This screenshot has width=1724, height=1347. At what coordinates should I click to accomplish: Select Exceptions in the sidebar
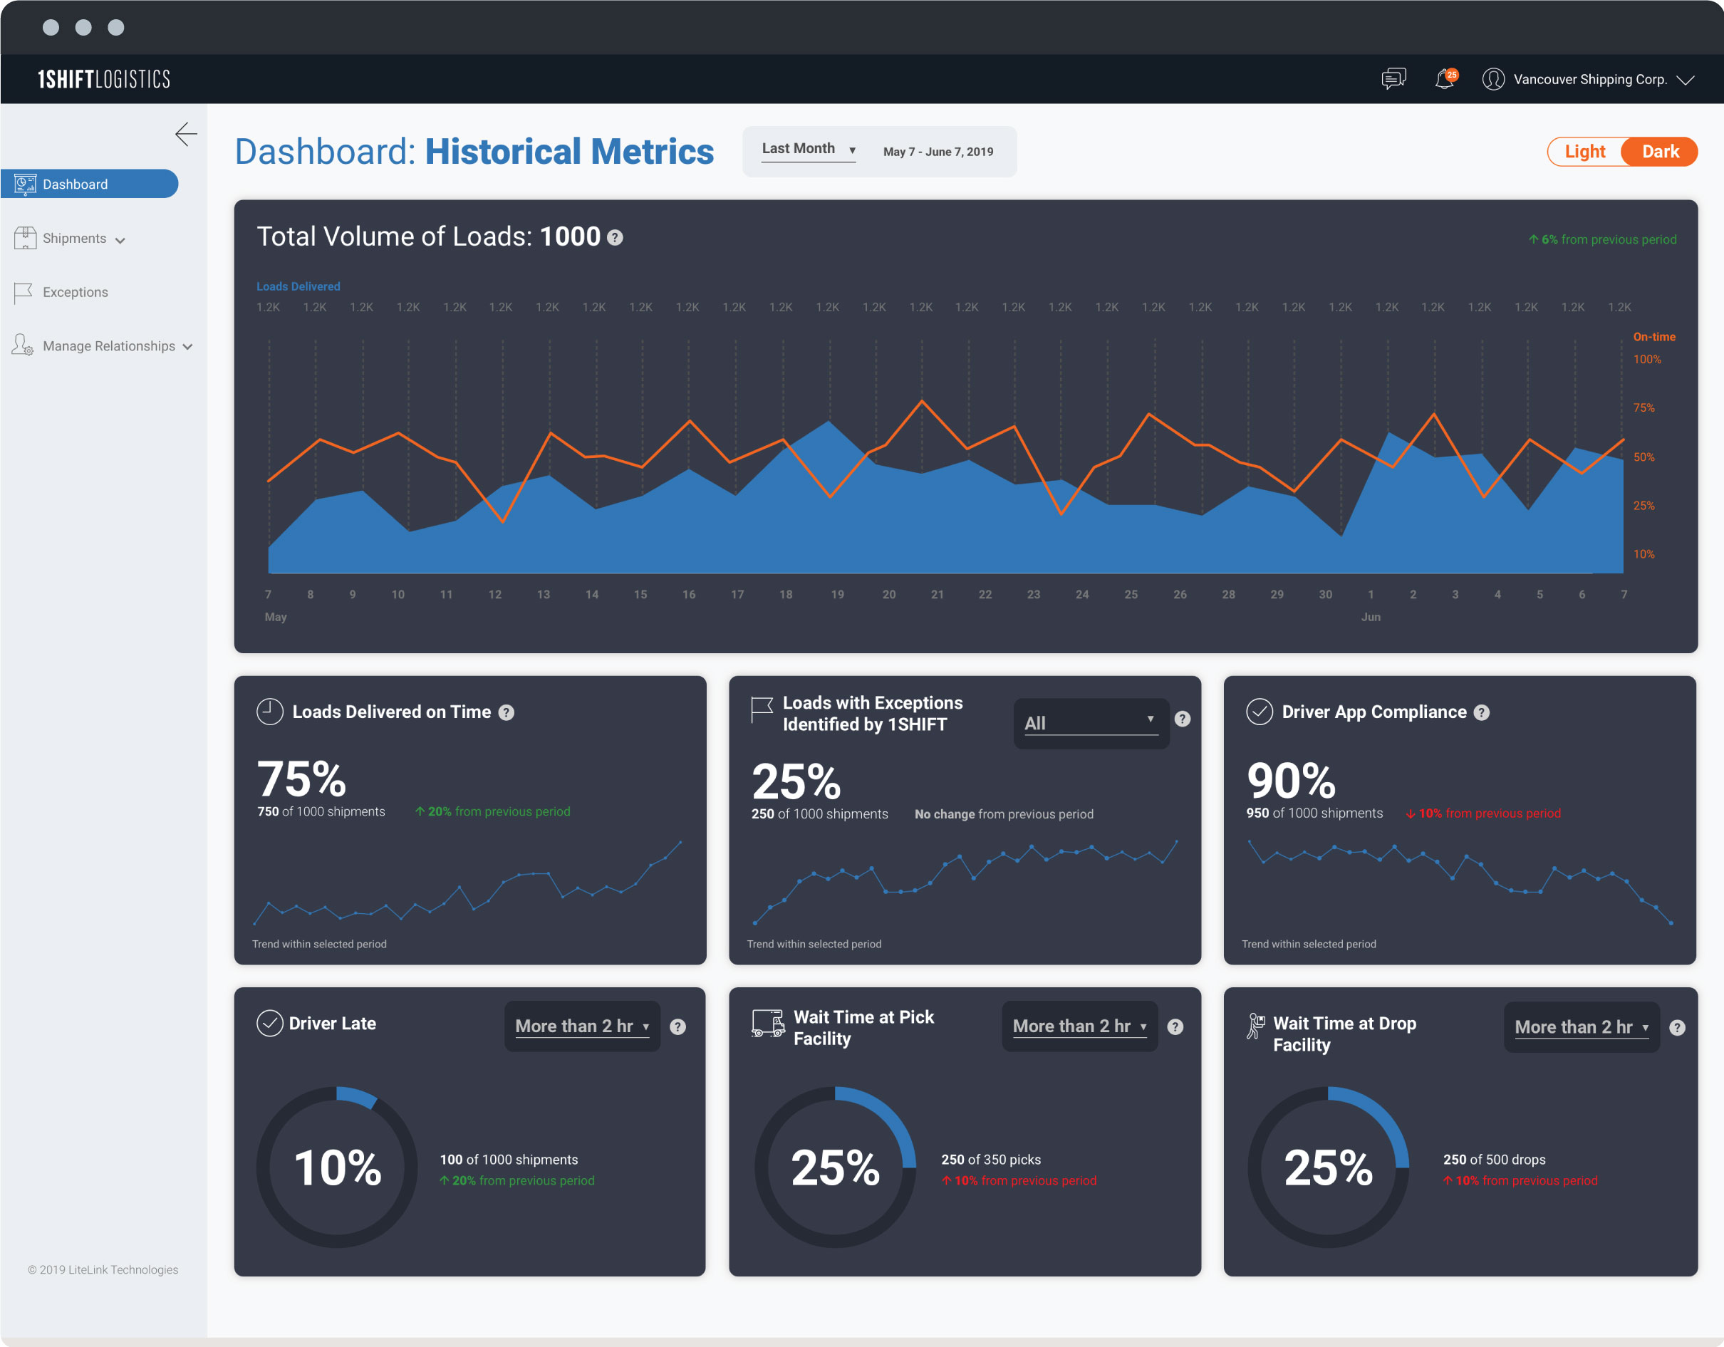(75, 292)
